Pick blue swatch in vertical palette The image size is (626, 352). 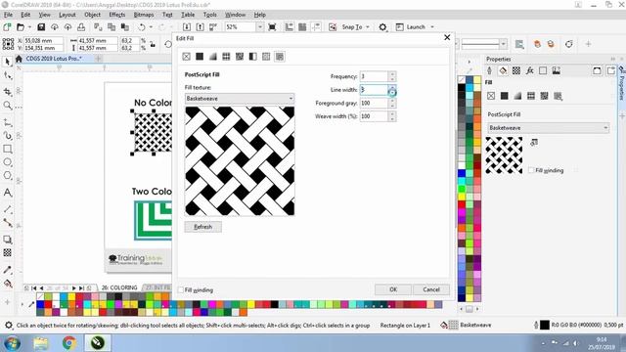click(x=462, y=173)
